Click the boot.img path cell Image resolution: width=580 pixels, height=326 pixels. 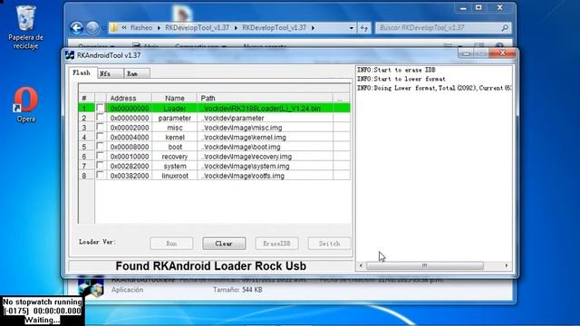pos(265,147)
